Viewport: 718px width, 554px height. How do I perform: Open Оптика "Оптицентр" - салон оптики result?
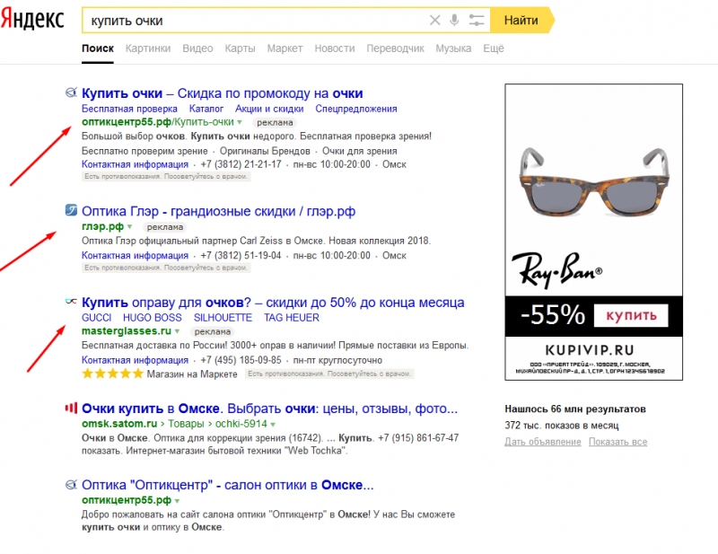coord(228,485)
